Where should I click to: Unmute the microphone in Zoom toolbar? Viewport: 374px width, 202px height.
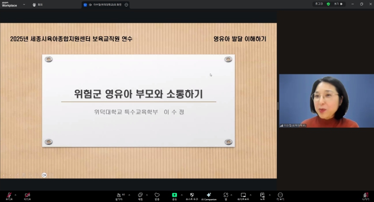point(8,195)
